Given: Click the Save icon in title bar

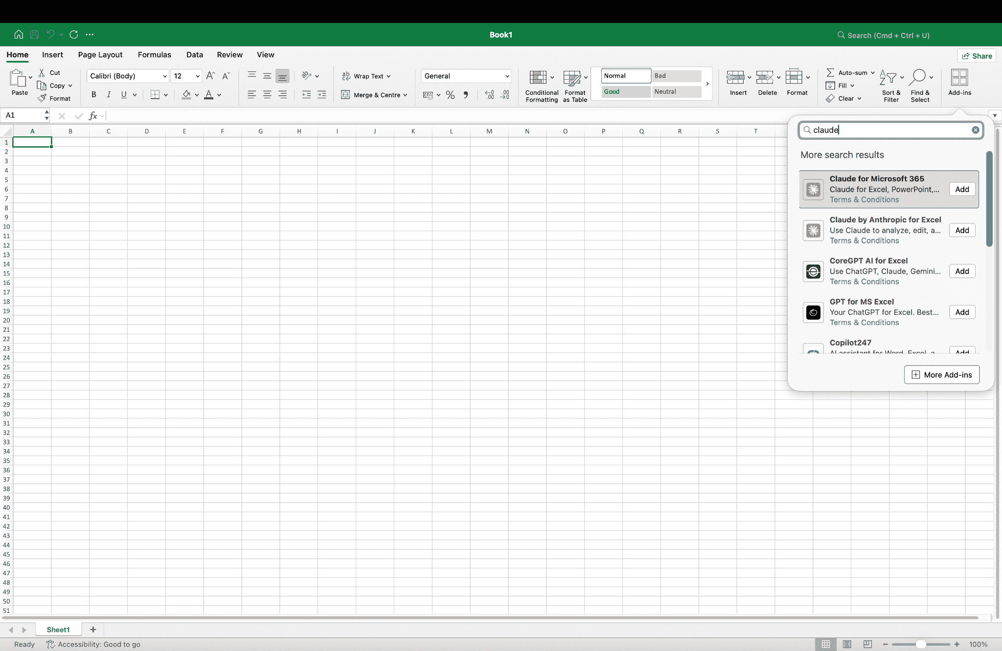Looking at the screenshot, I should pos(34,34).
